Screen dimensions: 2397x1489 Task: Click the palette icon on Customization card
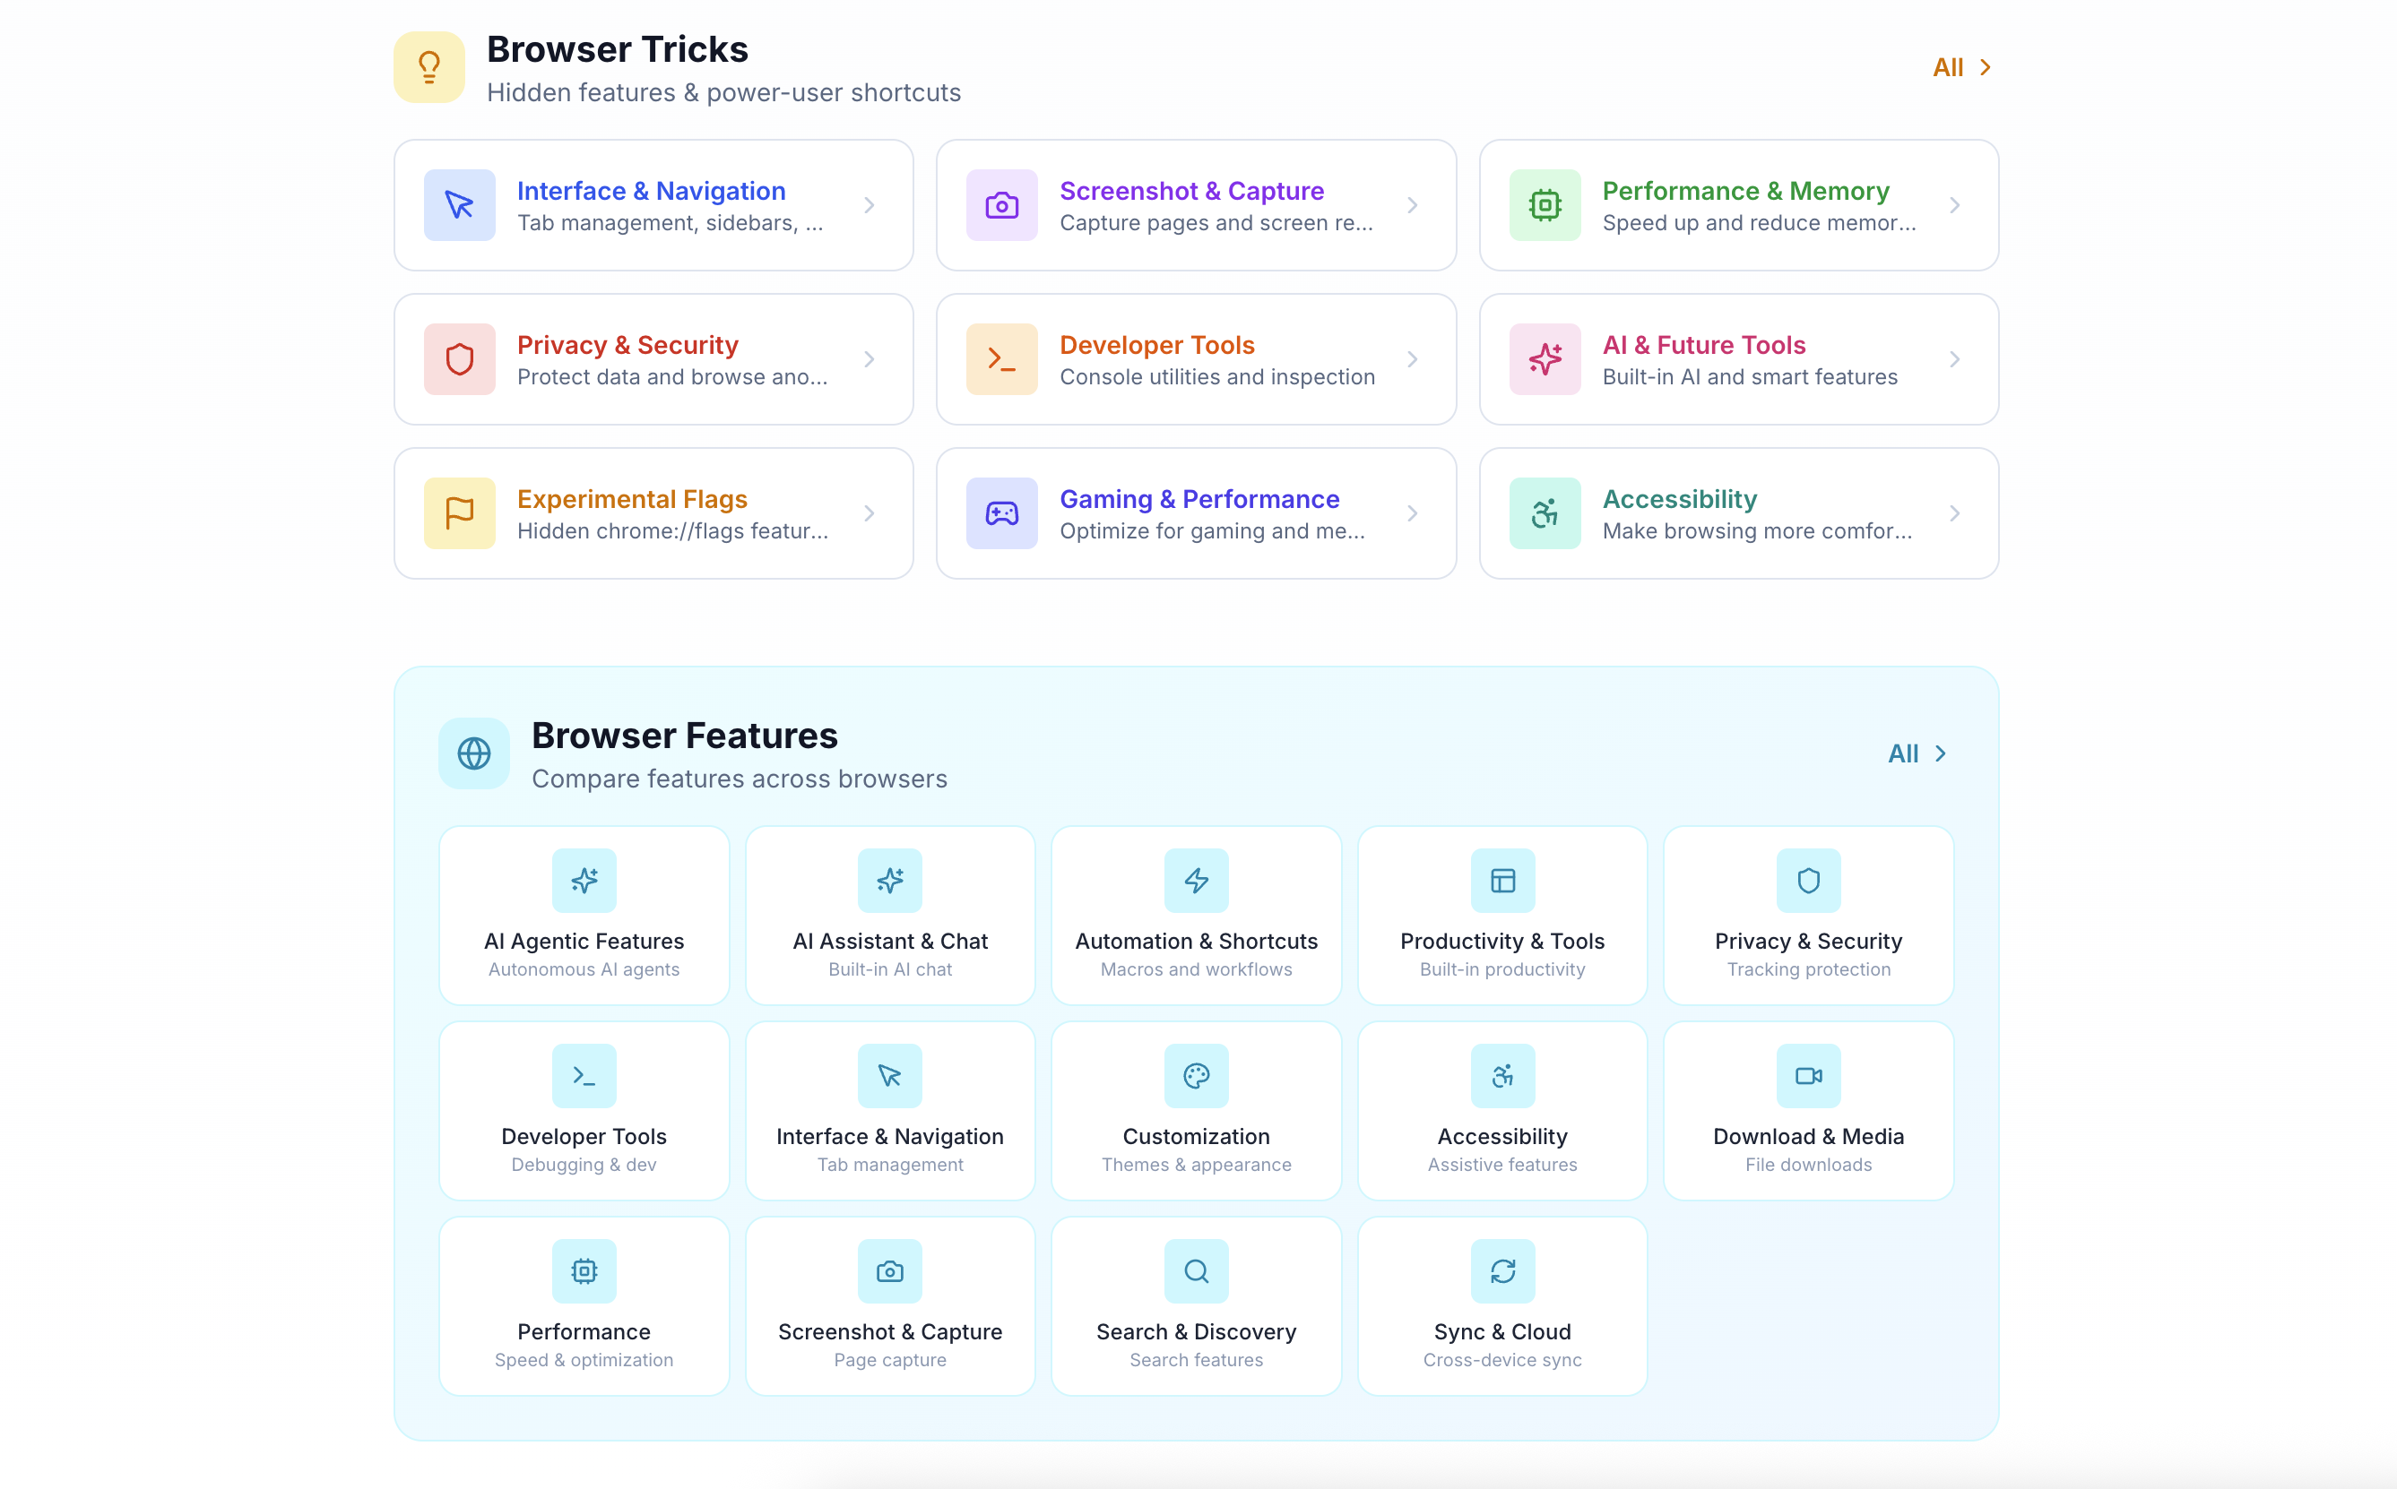(1196, 1075)
